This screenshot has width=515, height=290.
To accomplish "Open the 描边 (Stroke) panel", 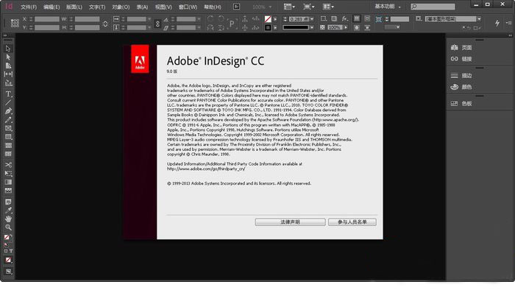I will pyautogui.click(x=461, y=76).
